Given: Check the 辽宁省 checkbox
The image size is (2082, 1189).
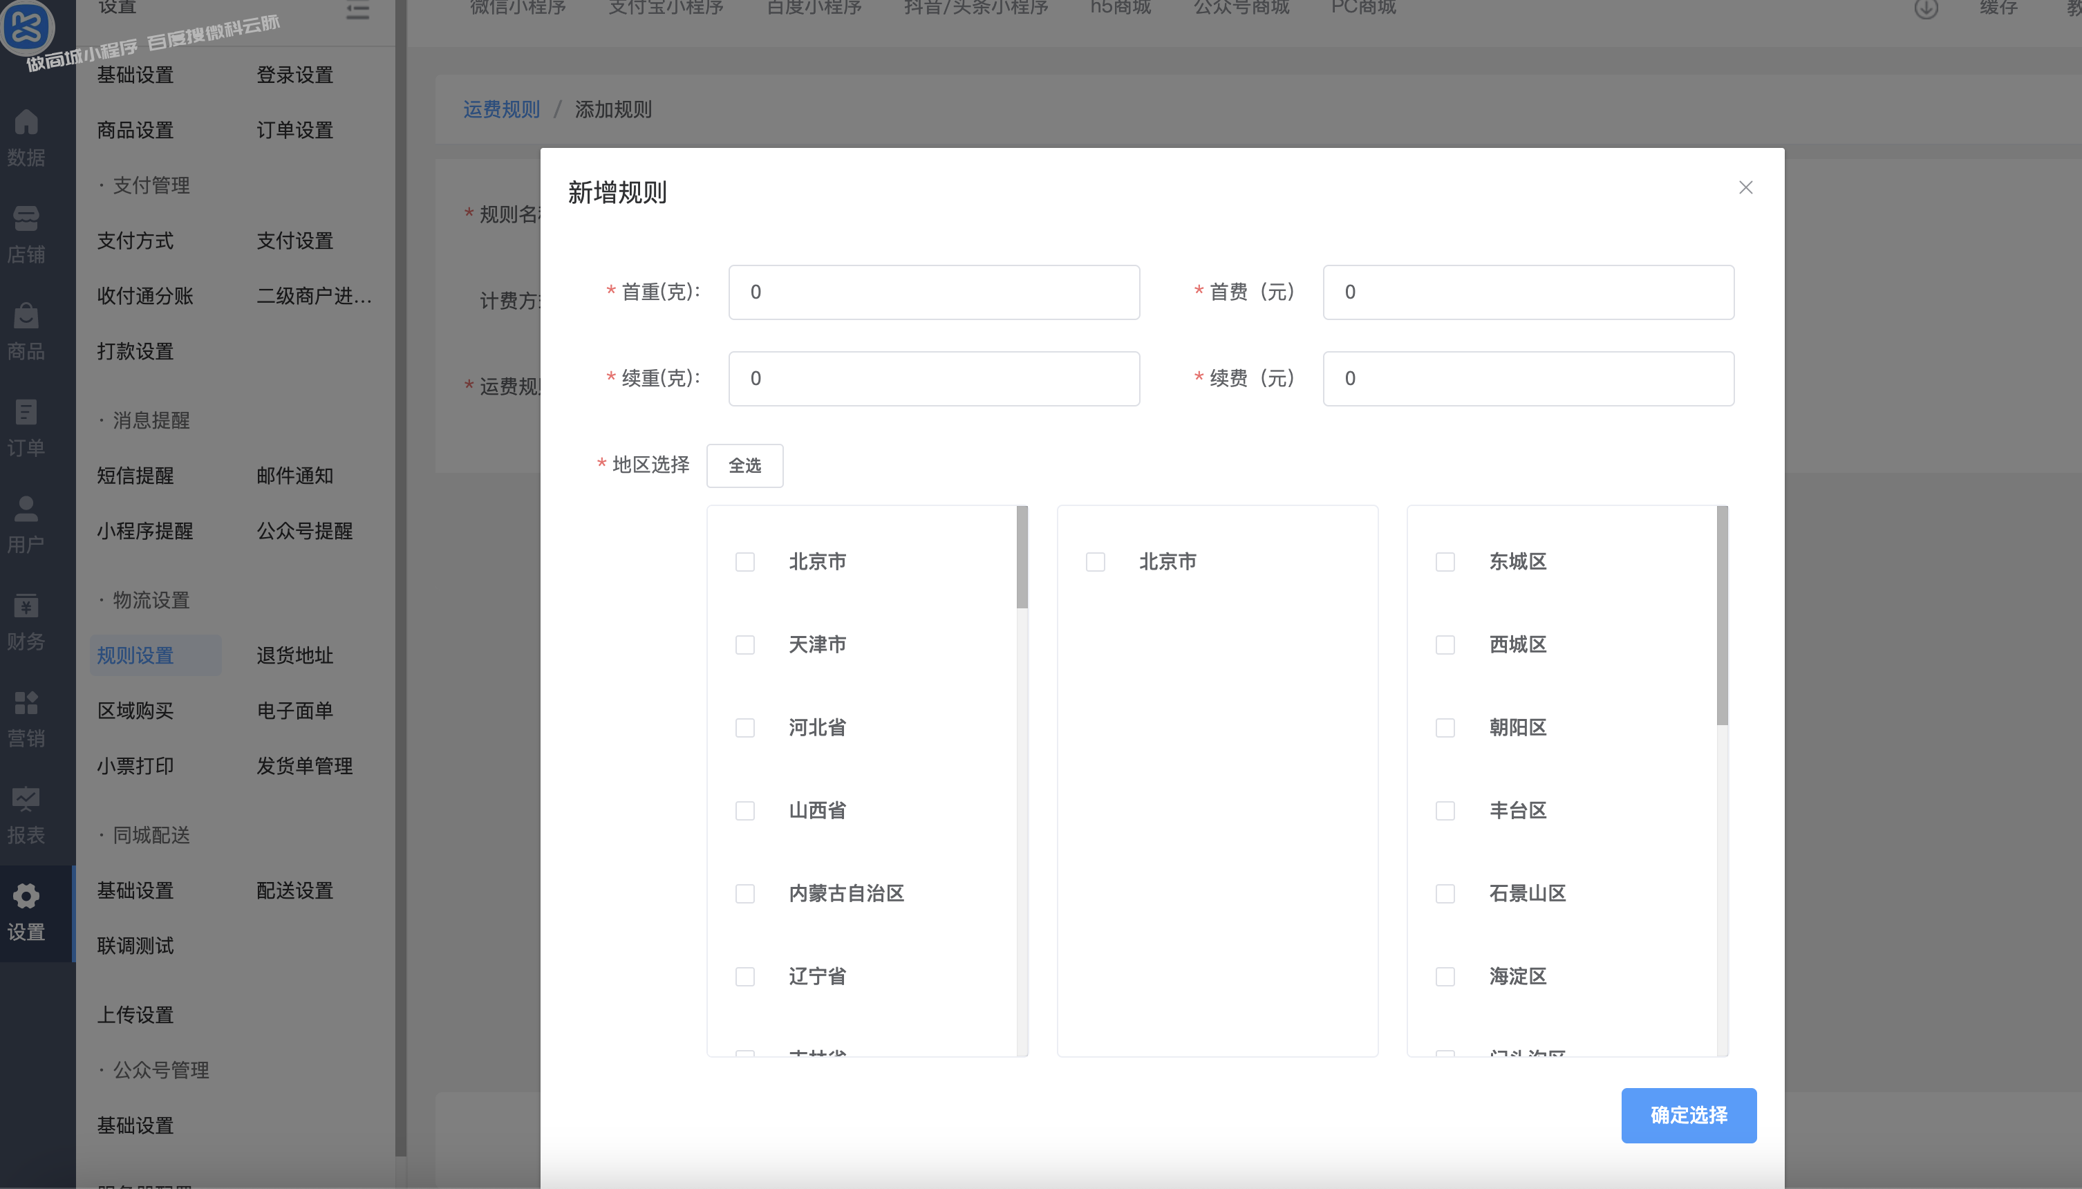Looking at the screenshot, I should pyautogui.click(x=744, y=977).
